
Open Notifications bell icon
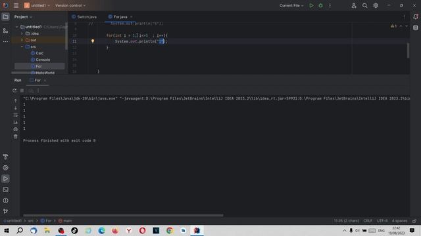tap(415, 16)
